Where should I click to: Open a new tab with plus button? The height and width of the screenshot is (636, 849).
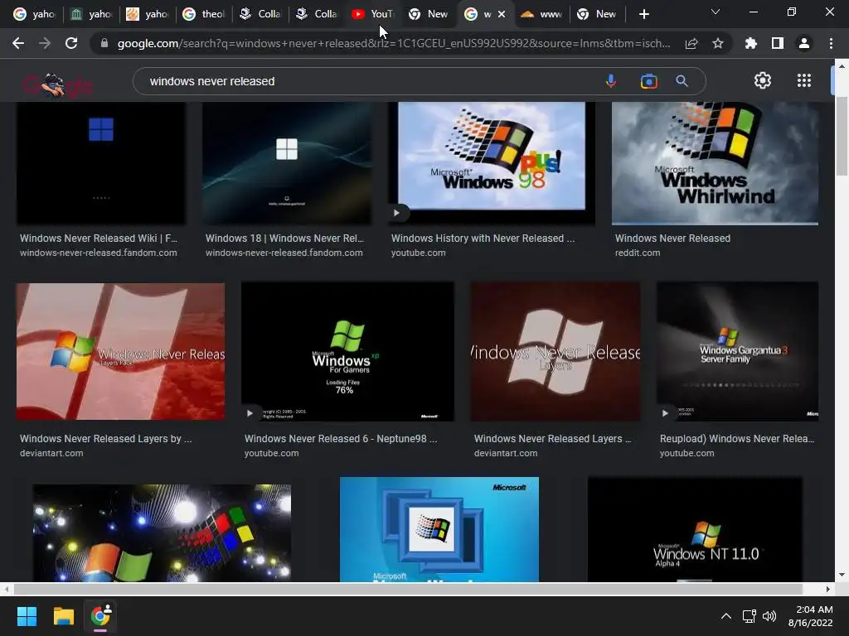643,15
